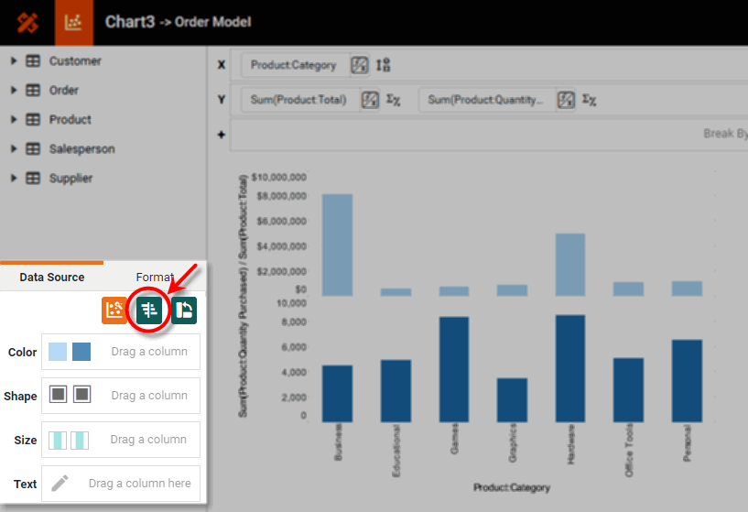
Task: Click sort icon beside Product:Category field
Action: click(383, 65)
